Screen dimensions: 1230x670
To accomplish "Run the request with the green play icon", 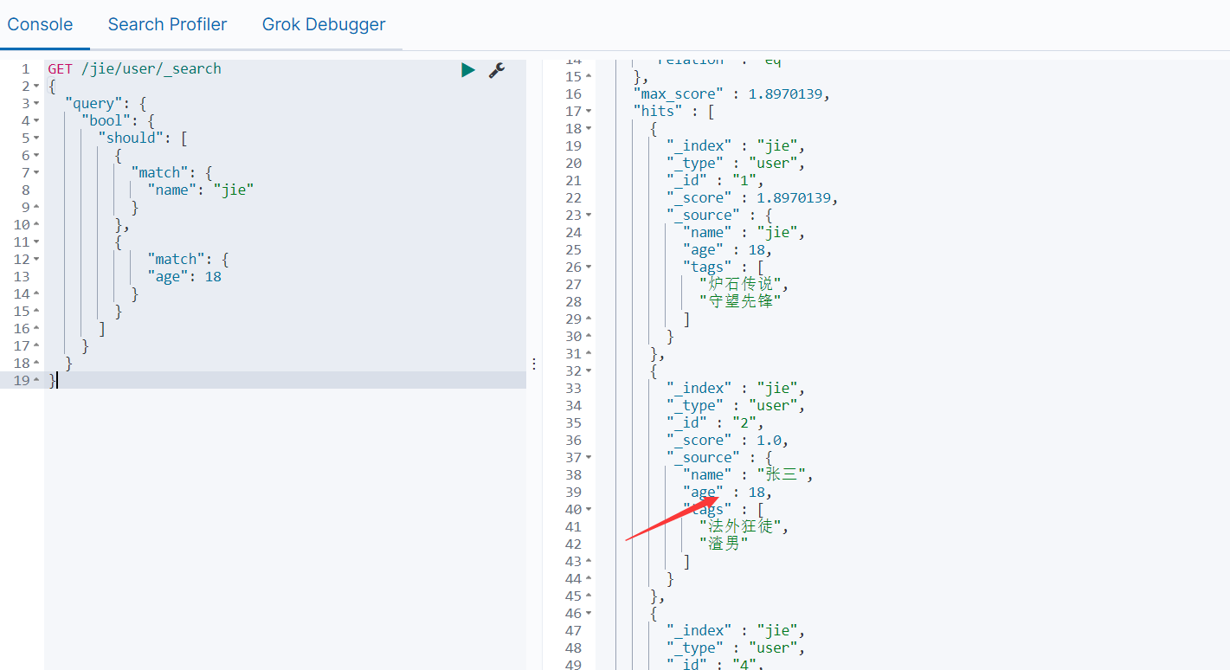I will (x=468, y=70).
